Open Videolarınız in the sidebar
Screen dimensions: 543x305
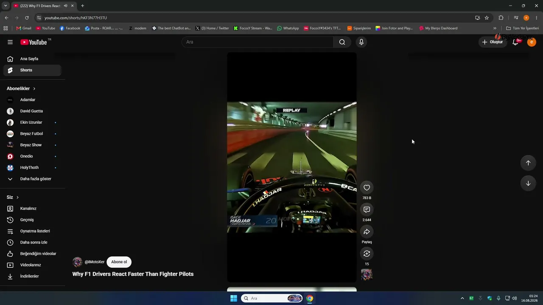coord(32,265)
